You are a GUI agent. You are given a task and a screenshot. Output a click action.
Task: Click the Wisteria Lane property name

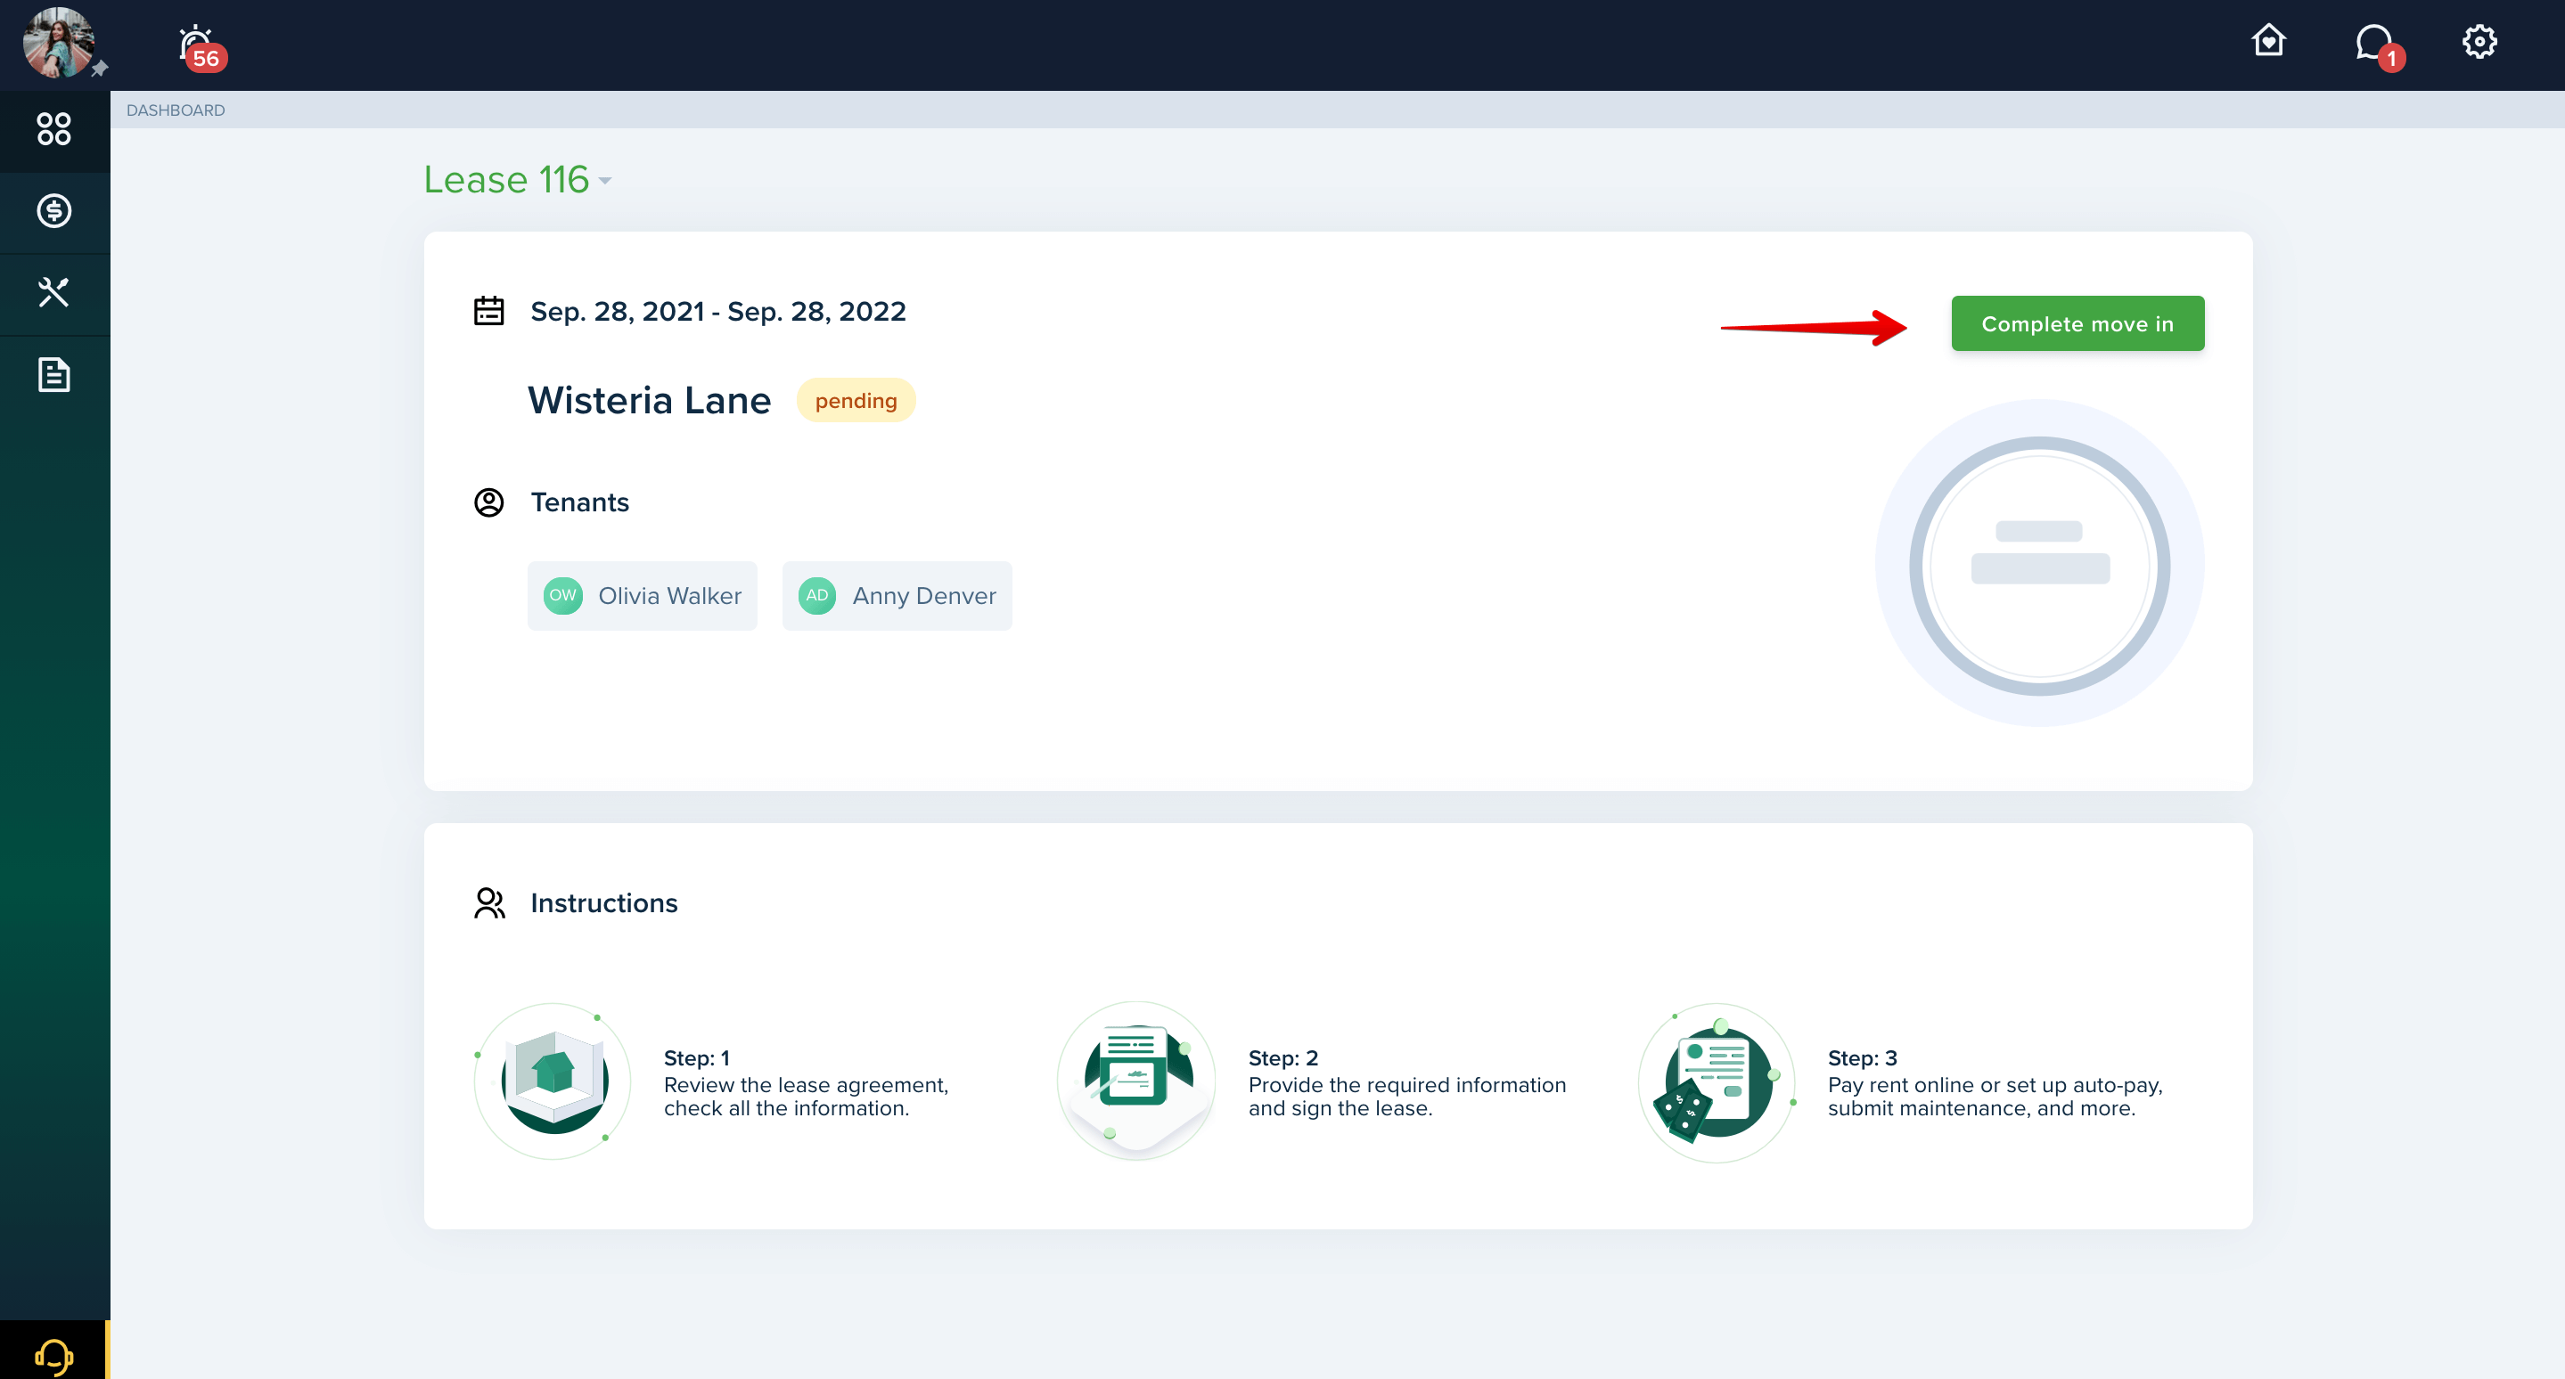(x=649, y=400)
